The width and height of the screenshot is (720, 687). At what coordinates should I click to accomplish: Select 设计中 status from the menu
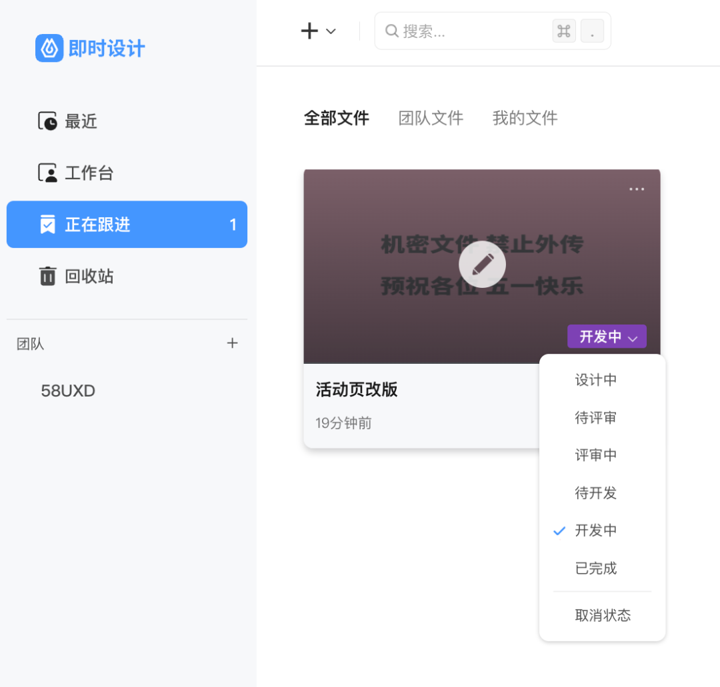coord(603,380)
